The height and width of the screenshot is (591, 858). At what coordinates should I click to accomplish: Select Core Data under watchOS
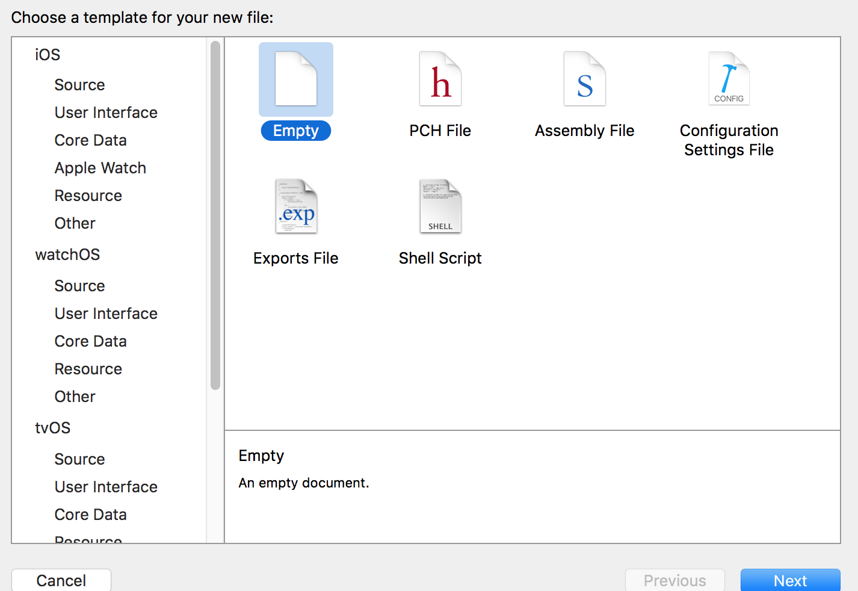point(90,341)
